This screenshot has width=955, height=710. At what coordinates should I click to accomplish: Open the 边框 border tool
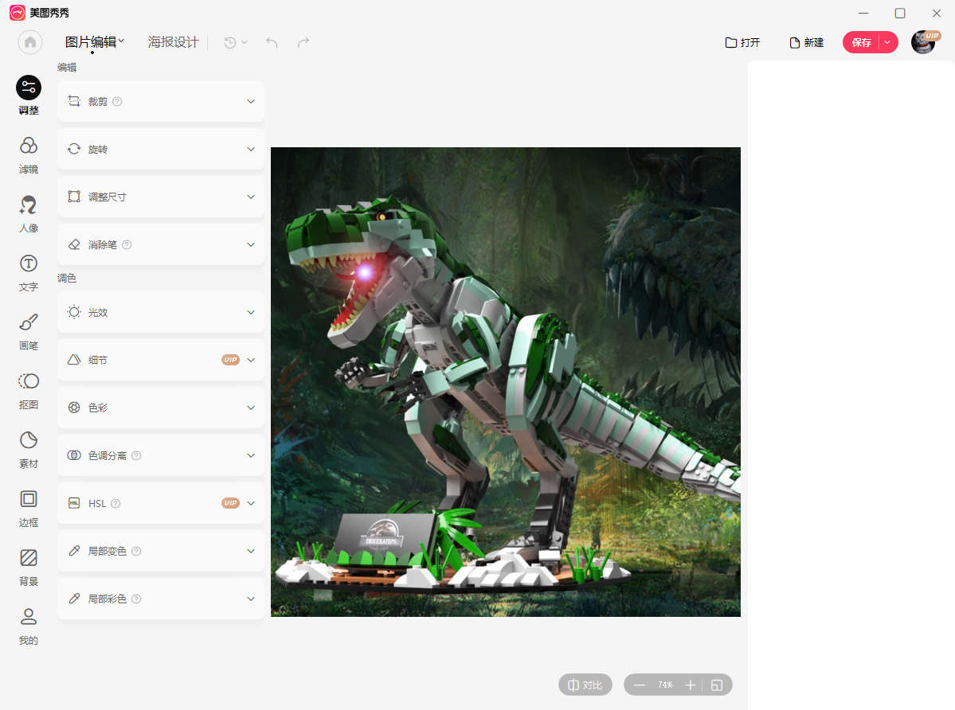coord(29,509)
